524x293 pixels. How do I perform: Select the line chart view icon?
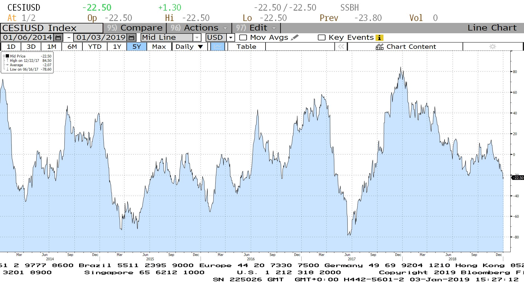(218, 47)
